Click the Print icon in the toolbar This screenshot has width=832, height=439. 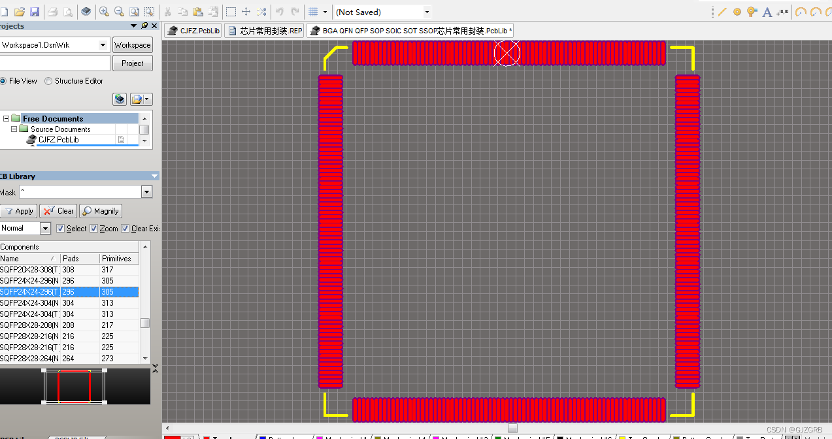(x=53, y=12)
